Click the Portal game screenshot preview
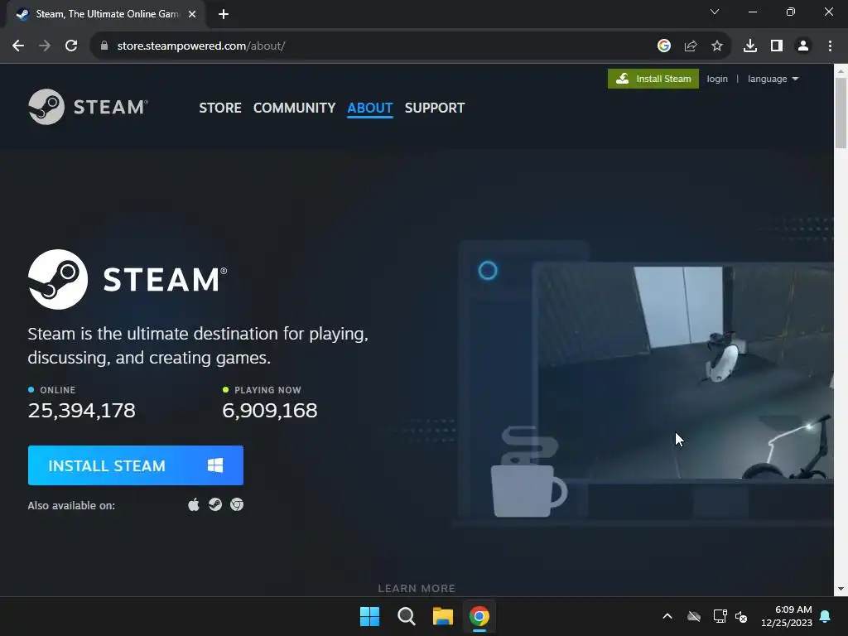The height and width of the screenshot is (636, 848). coord(686,373)
